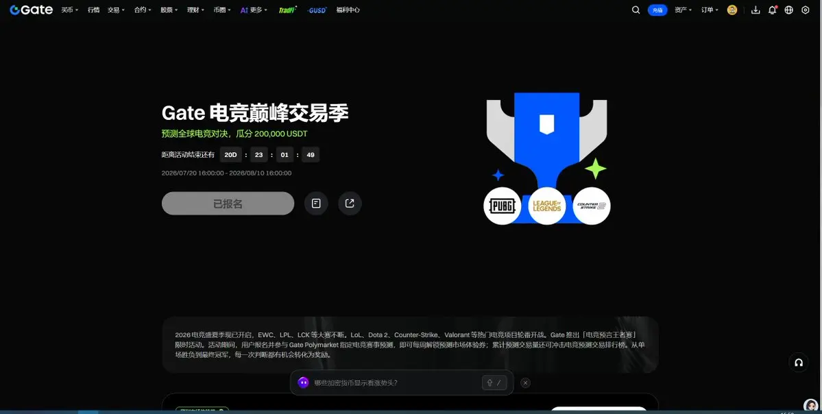Open the download app icon
The height and width of the screenshot is (414, 822).
755,10
